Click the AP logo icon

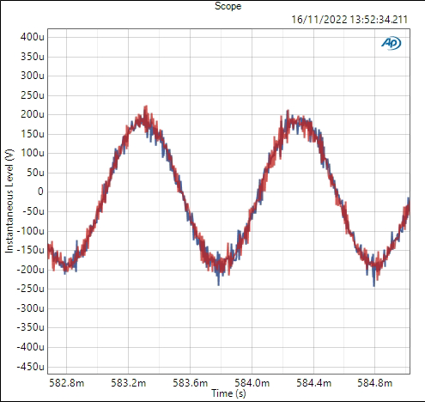coord(392,43)
